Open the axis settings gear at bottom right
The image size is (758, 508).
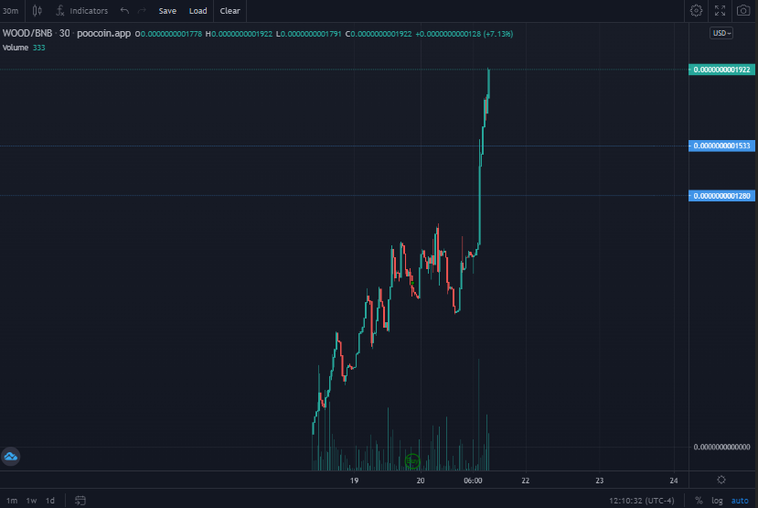[x=721, y=480]
